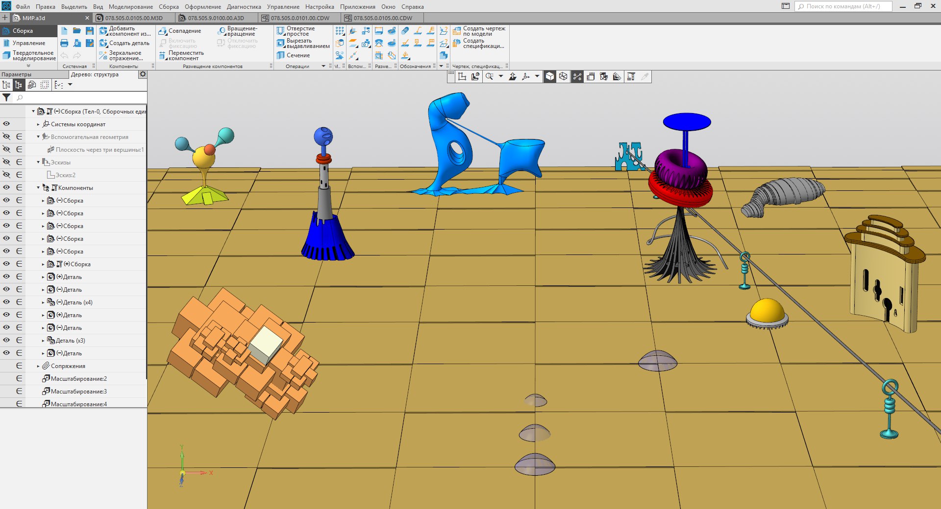The width and height of the screenshot is (941, 509).
Task: Click the view orientation axes icon
Action: [x=526, y=76]
